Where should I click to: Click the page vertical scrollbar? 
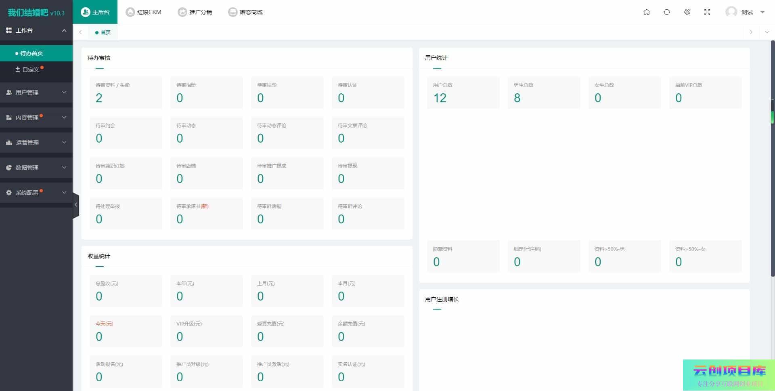tap(773, 162)
